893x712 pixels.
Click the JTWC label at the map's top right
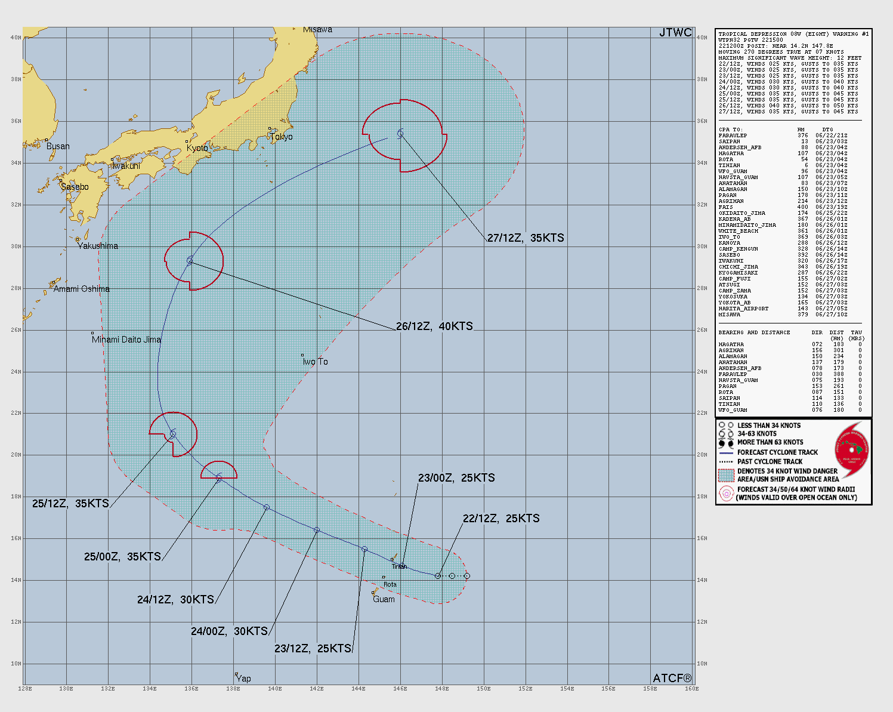click(x=675, y=32)
